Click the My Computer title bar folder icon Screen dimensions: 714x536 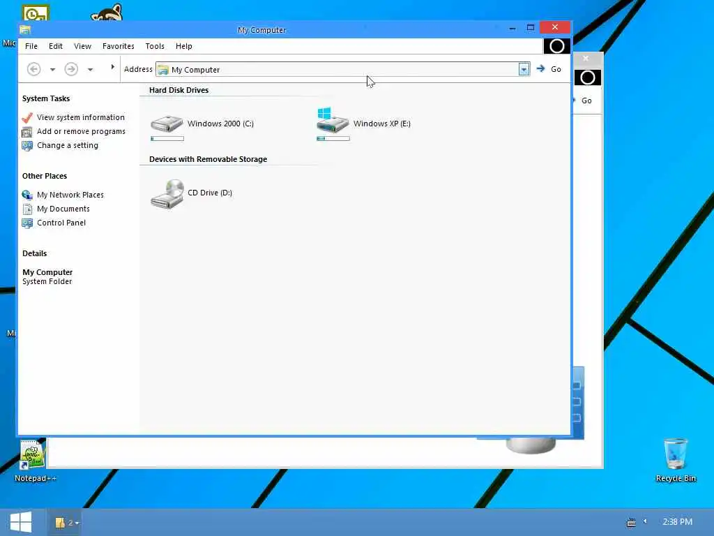pyautogui.click(x=25, y=30)
